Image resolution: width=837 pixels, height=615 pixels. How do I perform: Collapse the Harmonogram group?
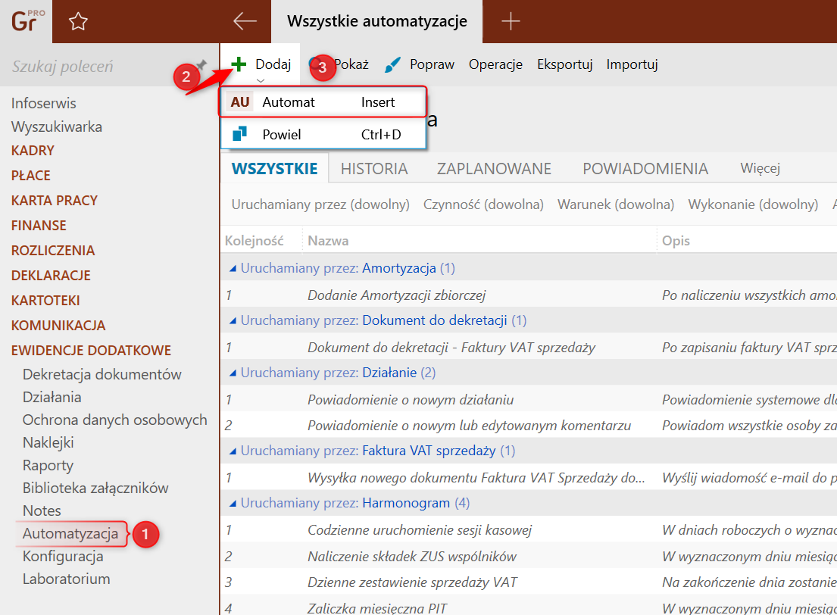click(233, 503)
